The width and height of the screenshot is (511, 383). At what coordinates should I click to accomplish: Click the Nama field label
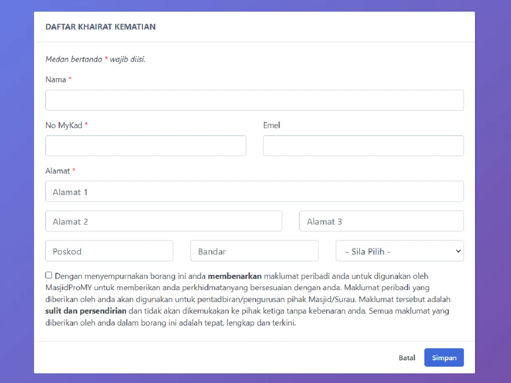point(55,79)
